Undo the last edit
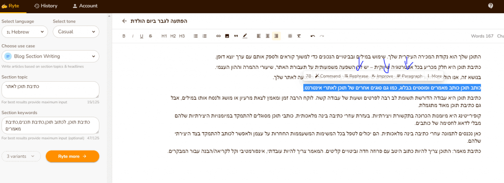The width and height of the screenshot is (504, 183). 313,36
